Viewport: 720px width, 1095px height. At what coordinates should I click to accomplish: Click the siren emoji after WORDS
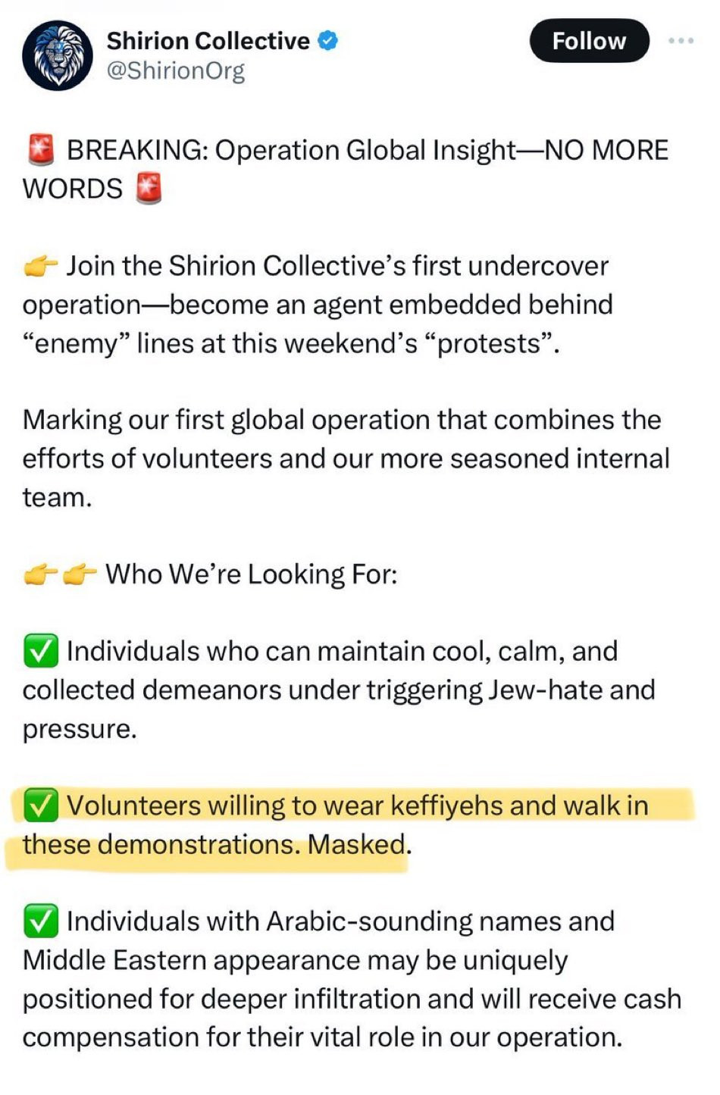tap(149, 189)
